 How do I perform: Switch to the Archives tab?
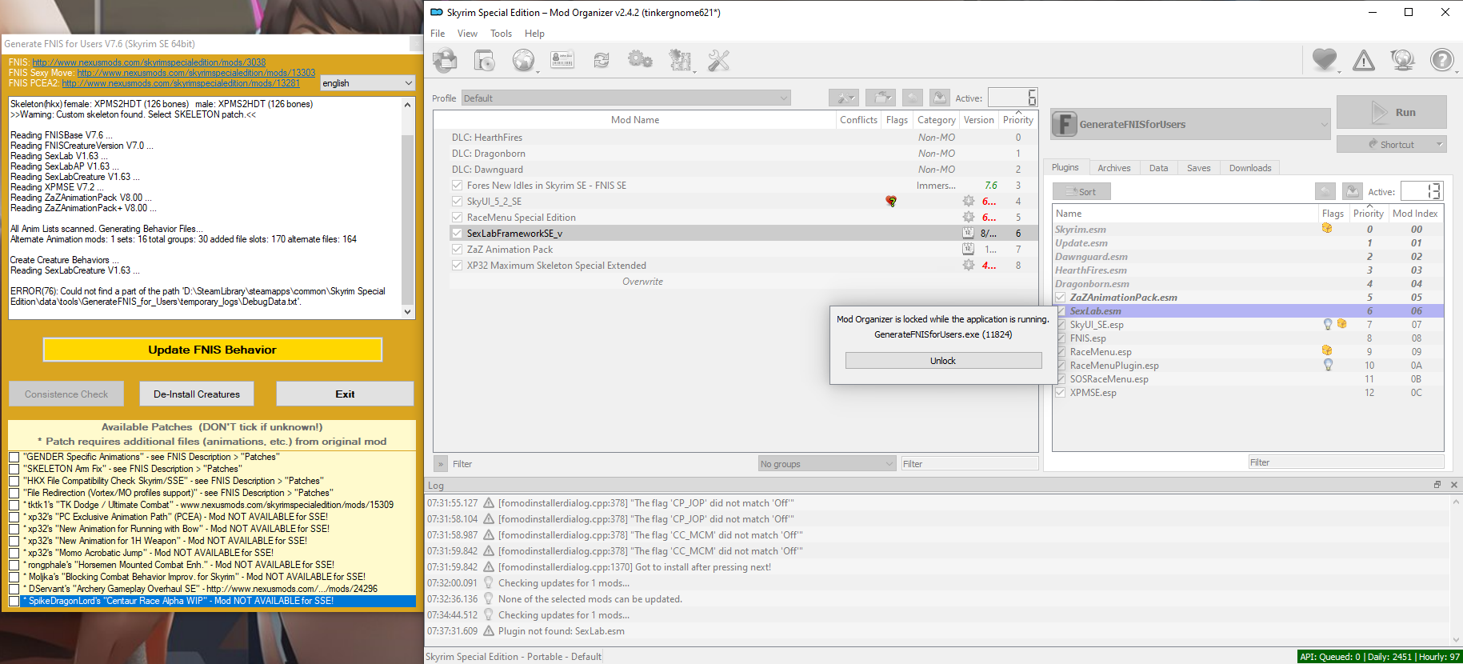(x=1113, y=168)
